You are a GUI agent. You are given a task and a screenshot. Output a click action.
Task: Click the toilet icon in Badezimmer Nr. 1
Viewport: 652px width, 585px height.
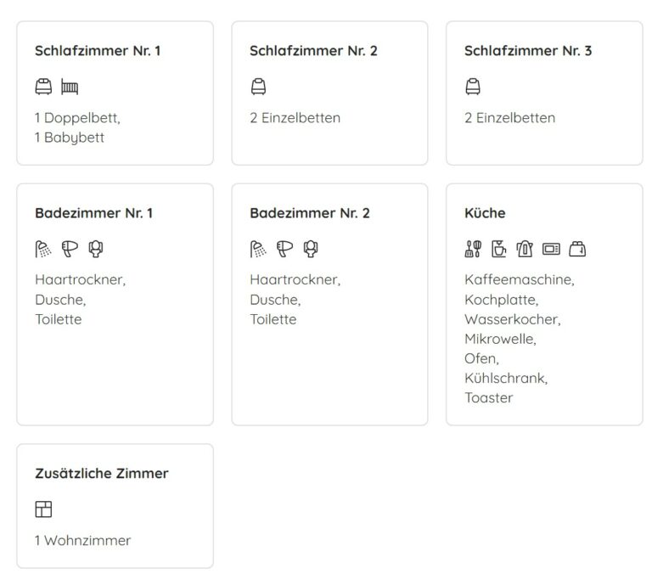(96, 249)
